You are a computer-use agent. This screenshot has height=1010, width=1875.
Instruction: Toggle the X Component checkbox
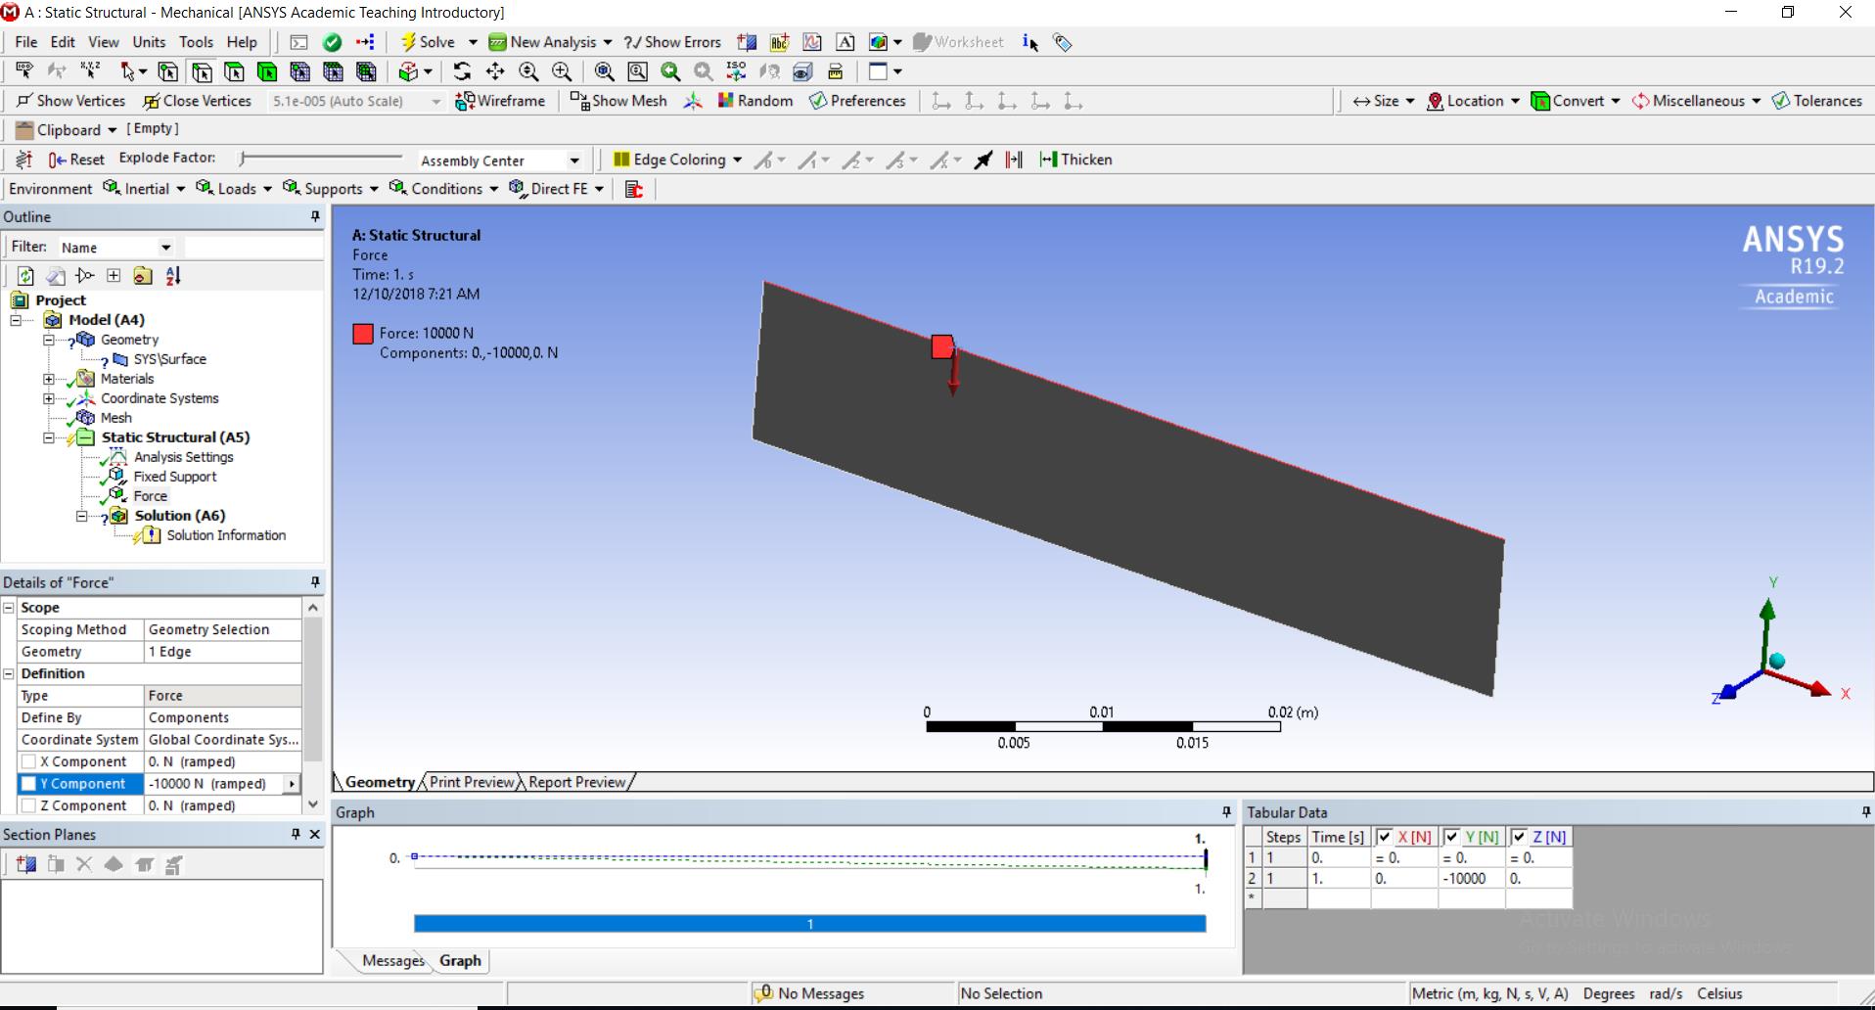click(29, 761)
